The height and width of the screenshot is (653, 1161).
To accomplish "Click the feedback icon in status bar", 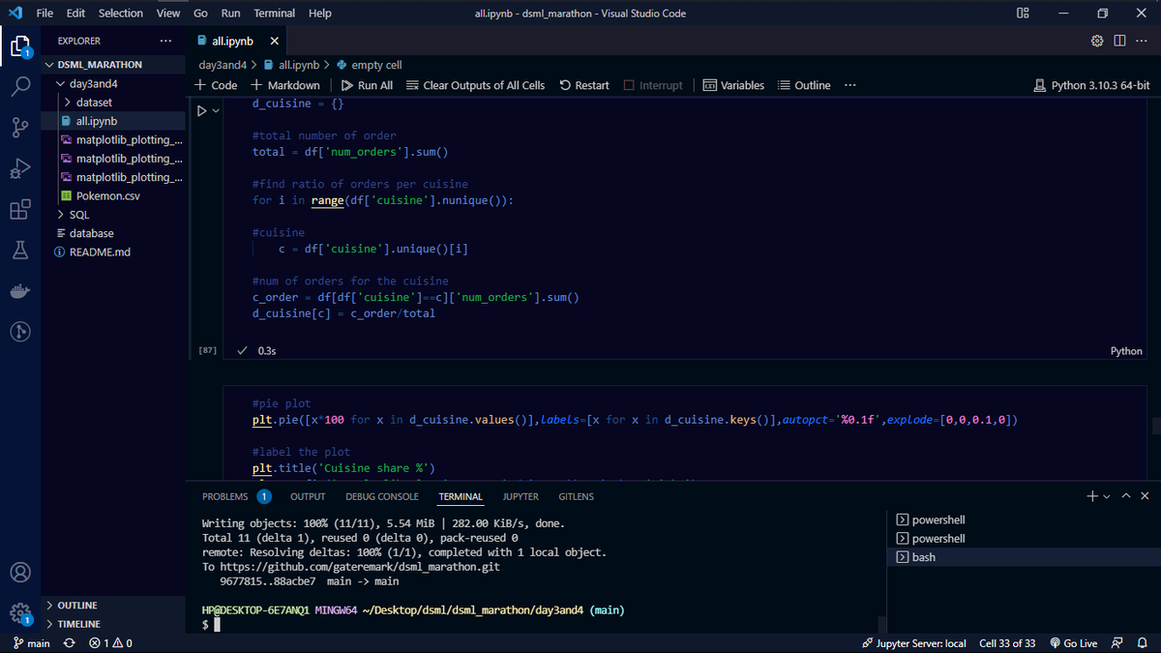I will pyautogui.click(x=1117, y=643).
